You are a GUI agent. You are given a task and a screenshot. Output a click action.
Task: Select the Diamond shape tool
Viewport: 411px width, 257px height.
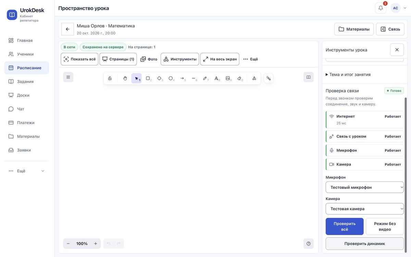click(x=159, y=78)
